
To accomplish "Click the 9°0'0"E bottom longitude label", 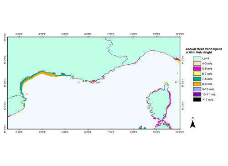I will (x=156, y=132).
